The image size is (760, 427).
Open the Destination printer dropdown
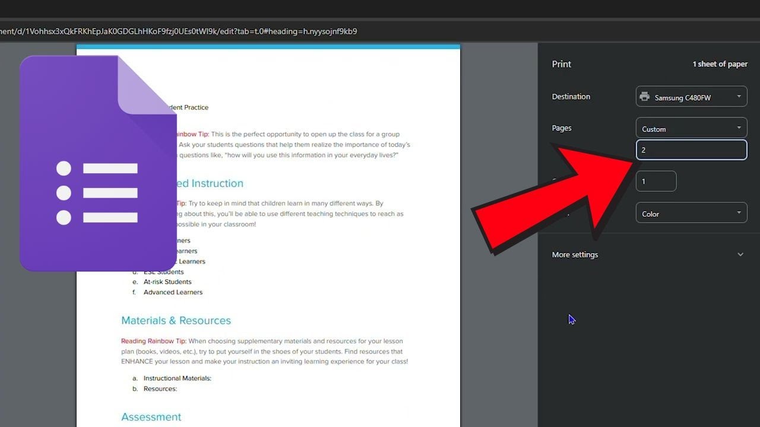(x=691, y=97)
